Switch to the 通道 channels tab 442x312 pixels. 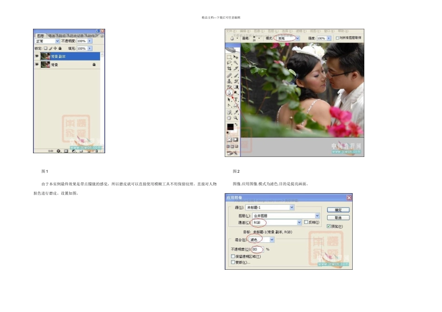51,36
